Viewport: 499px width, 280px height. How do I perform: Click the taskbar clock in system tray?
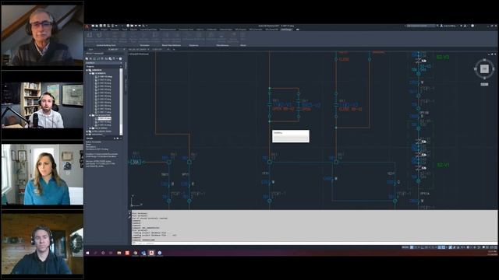tap(492, 253)
